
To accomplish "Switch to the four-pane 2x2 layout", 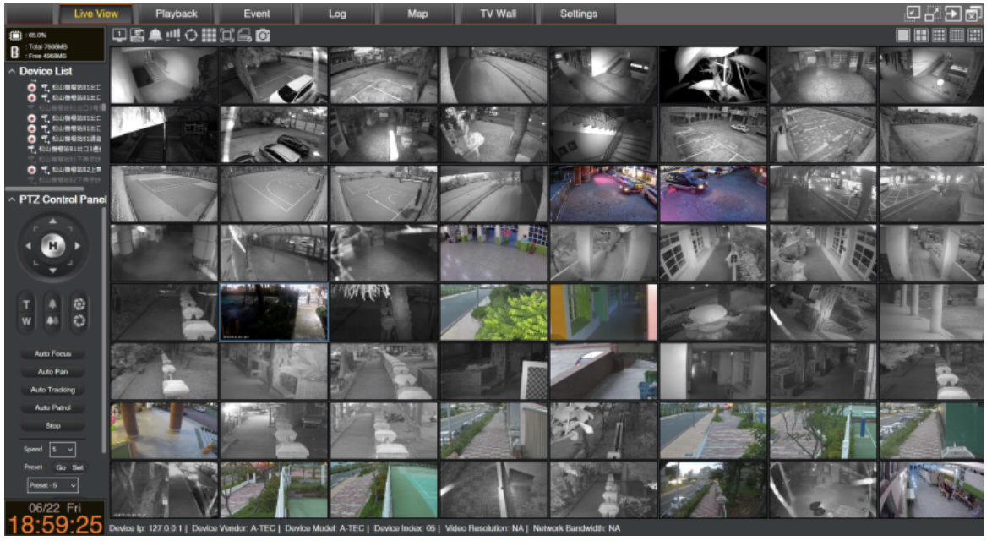I will point(921,36).
